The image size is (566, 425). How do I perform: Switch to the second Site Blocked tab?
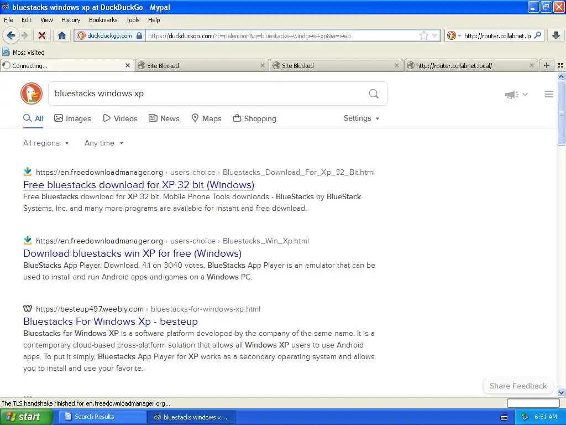tap(337, 65)
